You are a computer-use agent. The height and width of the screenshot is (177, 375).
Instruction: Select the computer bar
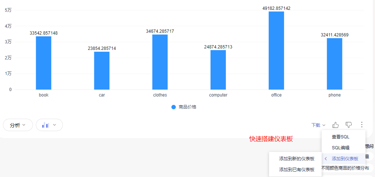pyautogui.click(x=218, y=70)
